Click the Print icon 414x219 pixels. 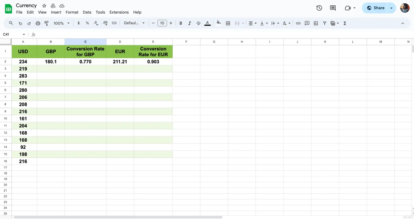(x=38, y=24)
